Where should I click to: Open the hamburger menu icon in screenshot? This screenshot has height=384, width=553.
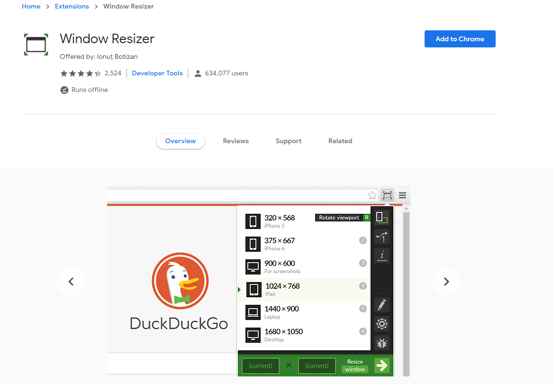(x=402, y=195)
